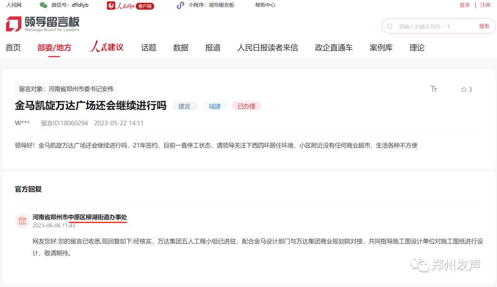
Task: Switch to the 数据 data tab
Action: tap(181, 47)
